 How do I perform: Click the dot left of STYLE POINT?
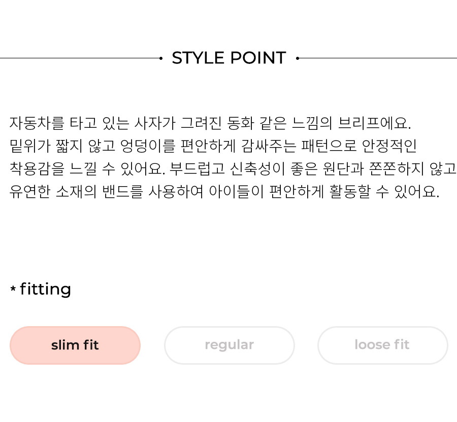pos(161,58)
